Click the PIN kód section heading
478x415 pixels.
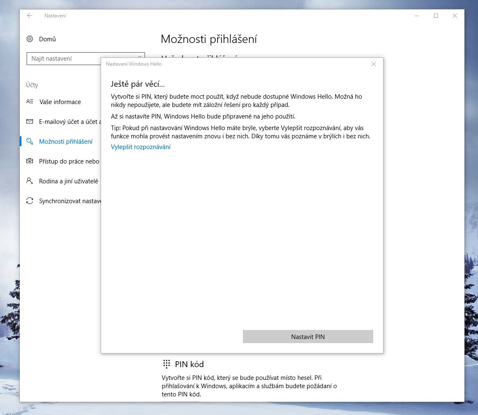point(189,364)
